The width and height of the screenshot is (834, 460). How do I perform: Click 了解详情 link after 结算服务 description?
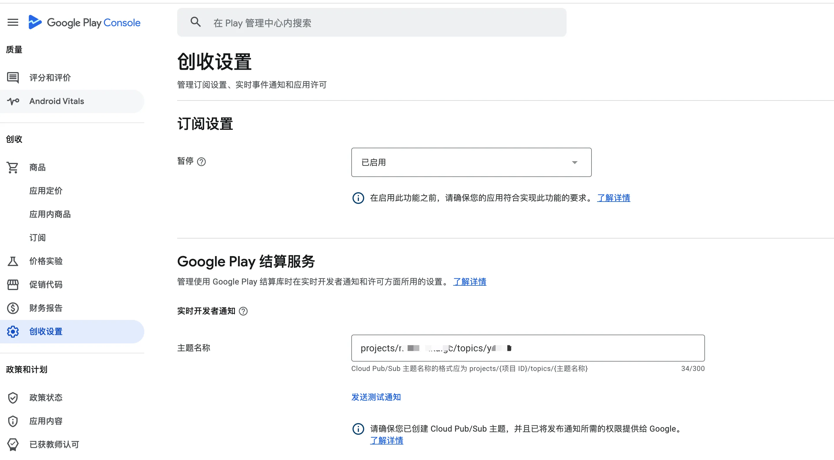(x=470, y=282)
